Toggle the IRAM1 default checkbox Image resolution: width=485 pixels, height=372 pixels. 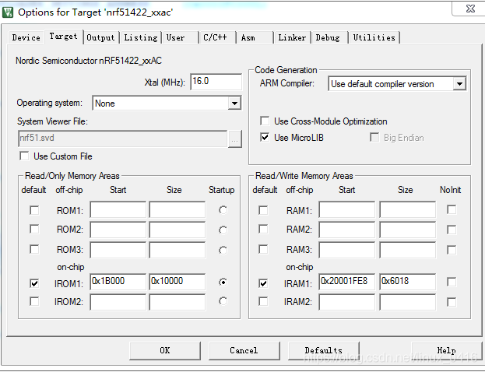pos(264,283)
